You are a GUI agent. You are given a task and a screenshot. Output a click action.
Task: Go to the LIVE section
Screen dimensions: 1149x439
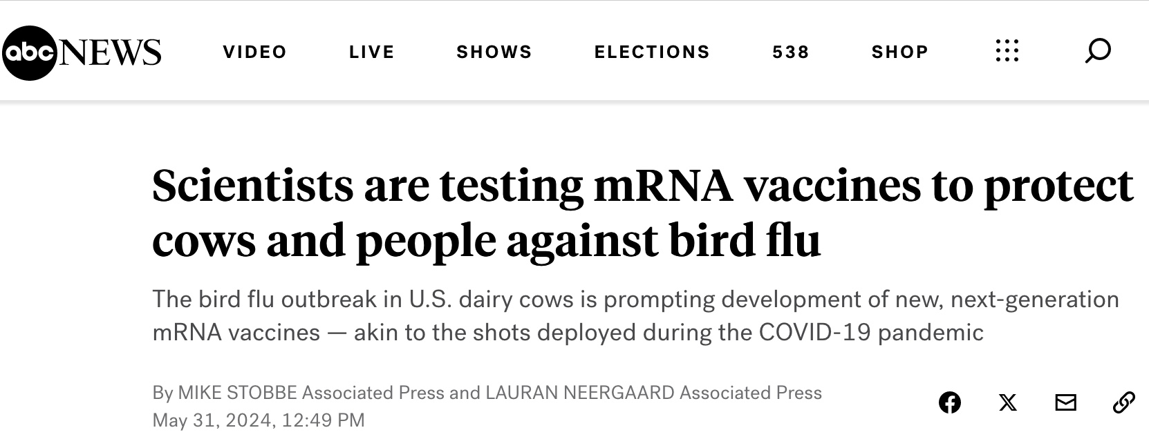click(372, 52)
